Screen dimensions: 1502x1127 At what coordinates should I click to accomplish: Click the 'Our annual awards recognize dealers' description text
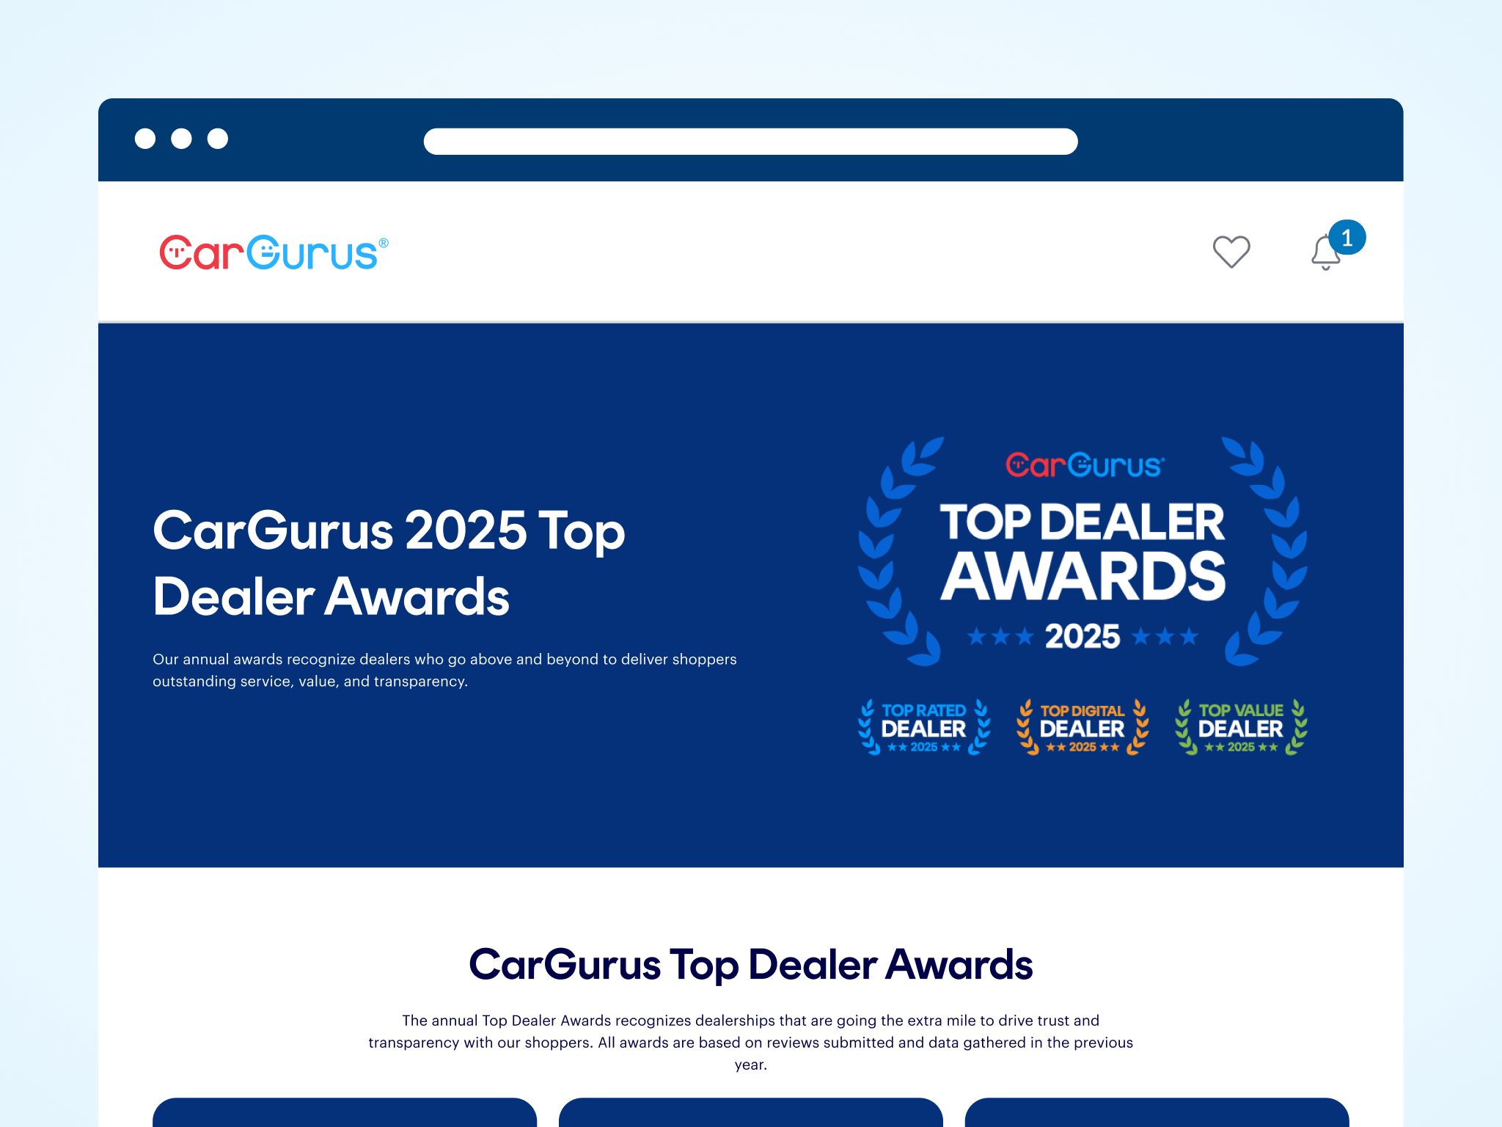(444, 670)
